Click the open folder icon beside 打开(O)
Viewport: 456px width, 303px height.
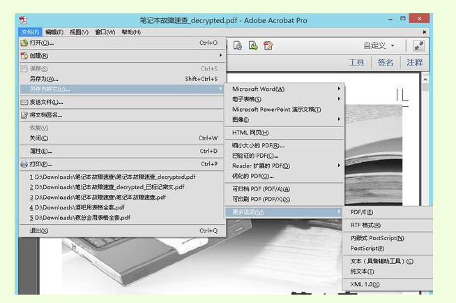24,43
